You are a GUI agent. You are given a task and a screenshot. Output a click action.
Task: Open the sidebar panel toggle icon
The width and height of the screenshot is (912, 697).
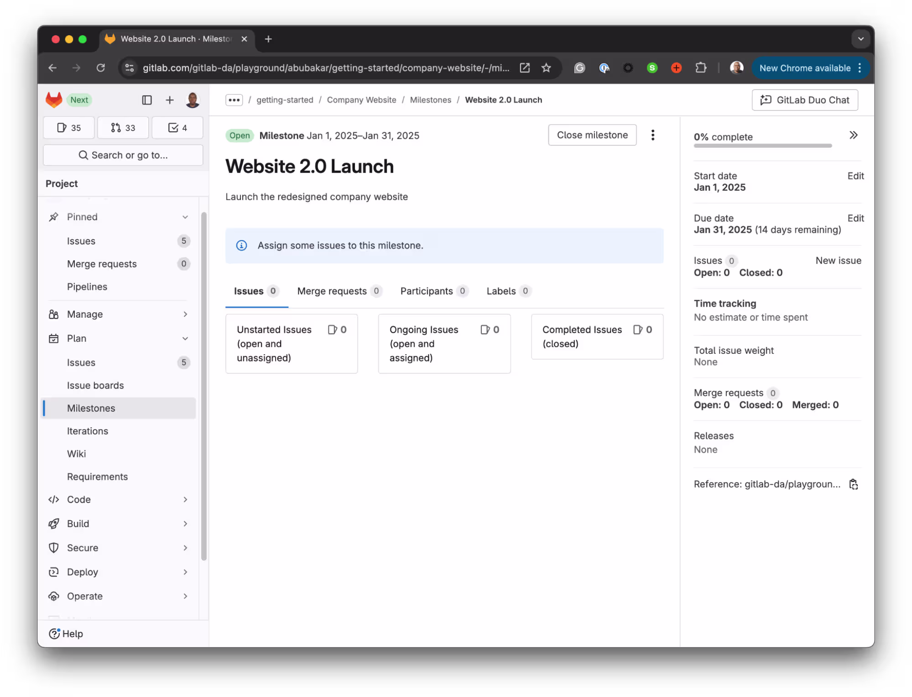pyautogui.click(x=146, y=100)
